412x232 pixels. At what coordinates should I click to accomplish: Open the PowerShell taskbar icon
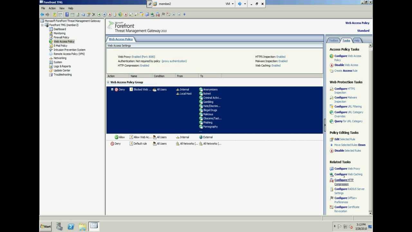pyautogui.click(x=71, y=227)
